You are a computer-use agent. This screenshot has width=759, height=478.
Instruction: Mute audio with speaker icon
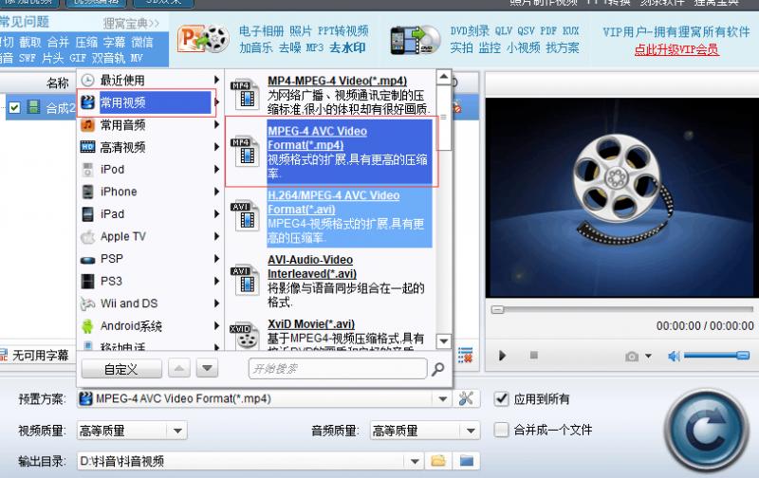coord(674,356)
